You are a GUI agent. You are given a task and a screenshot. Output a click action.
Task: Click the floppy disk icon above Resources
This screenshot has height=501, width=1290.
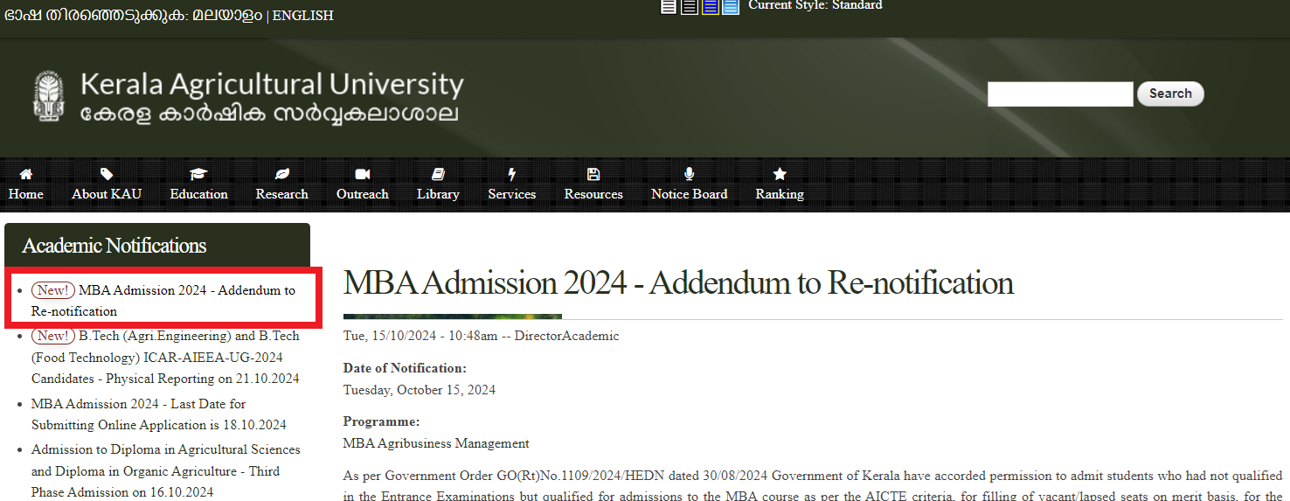pyautogui.click(x=593, y=174)
